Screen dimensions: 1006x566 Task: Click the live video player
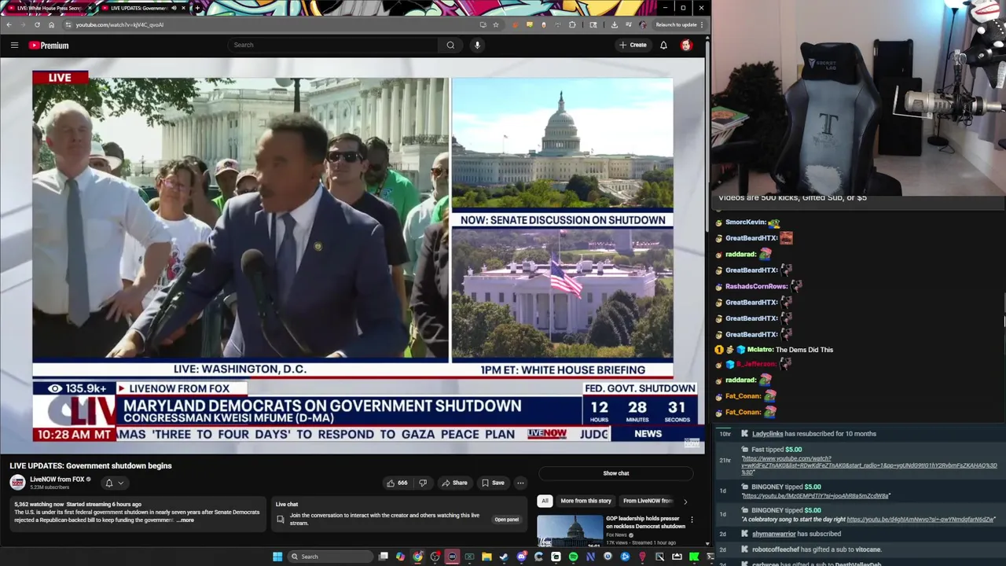tap(353, 255)
